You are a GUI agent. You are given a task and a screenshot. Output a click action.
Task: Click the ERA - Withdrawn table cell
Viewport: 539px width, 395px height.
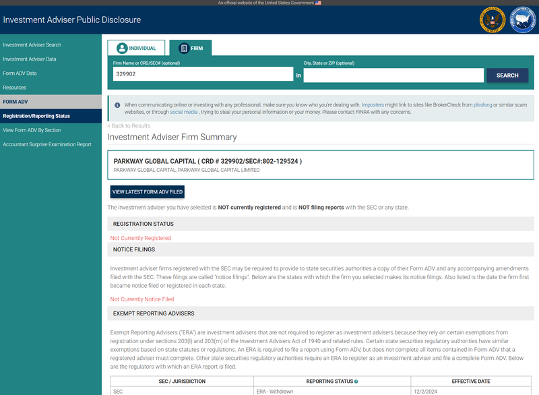coord(332,392)
